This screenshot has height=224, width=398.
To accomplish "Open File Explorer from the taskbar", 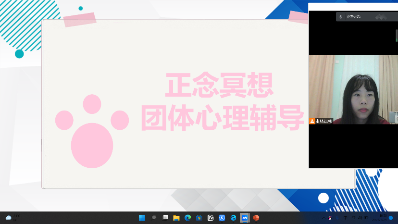I will [176, 218].
